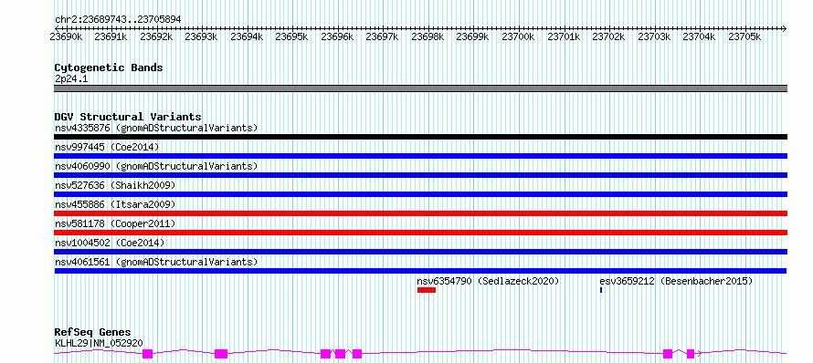
Task: Click the 23693k ruler tick label
Action: click(202, 36)
